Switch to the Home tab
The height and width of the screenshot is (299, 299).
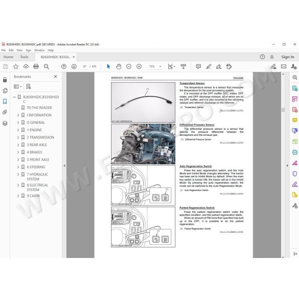[x=9, y=57]
